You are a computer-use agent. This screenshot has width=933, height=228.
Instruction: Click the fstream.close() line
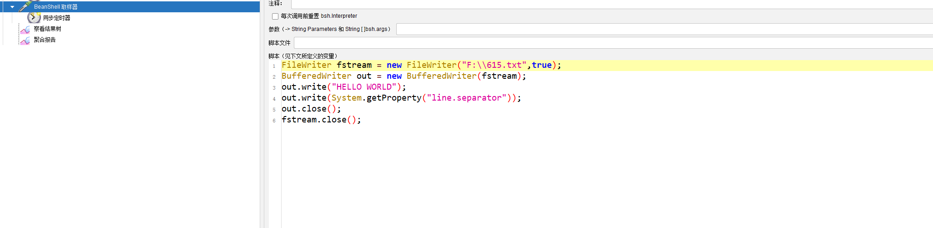pyautogui.click(x=321, y=120)
